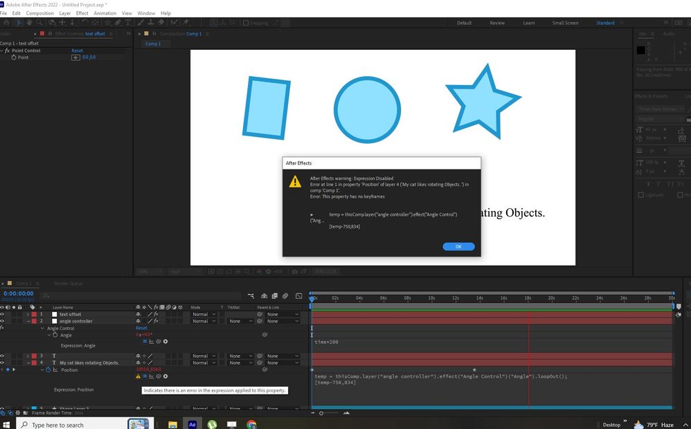Screen dimensions: 691x429
Task: Switch to the Learn workspace
Action: [529, 23]
